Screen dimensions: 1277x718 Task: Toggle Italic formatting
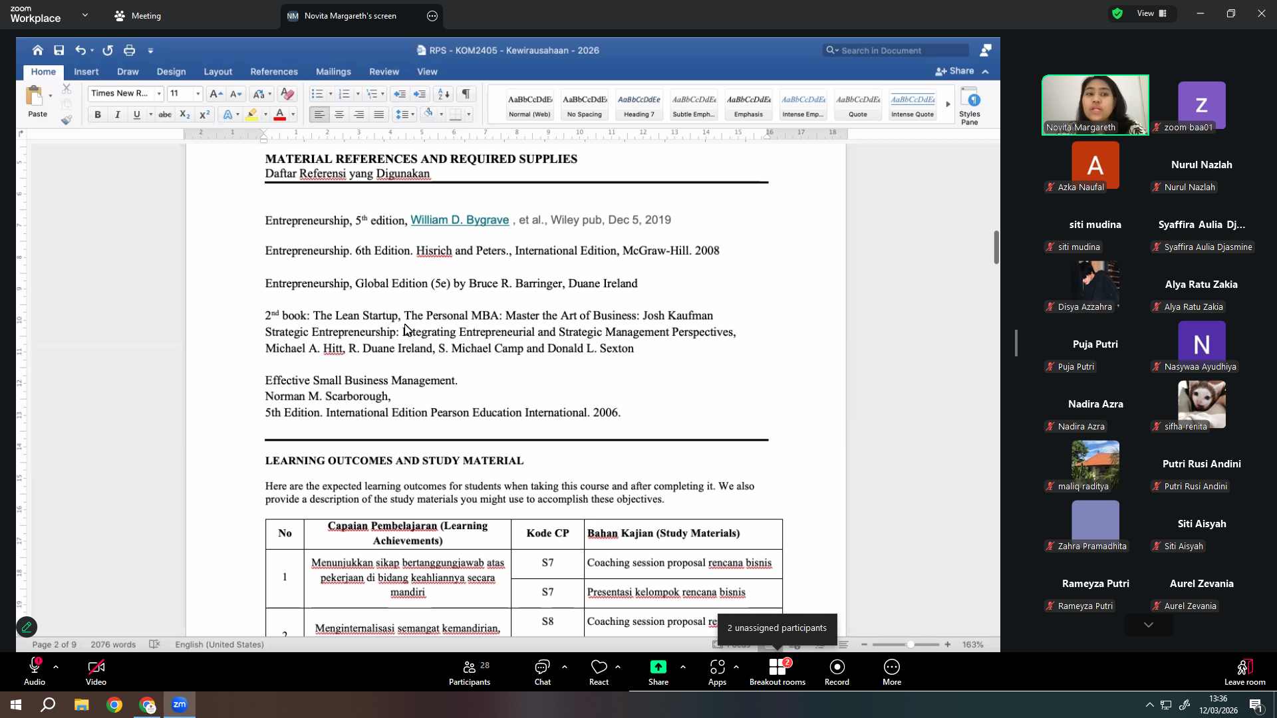click(118, 114)
